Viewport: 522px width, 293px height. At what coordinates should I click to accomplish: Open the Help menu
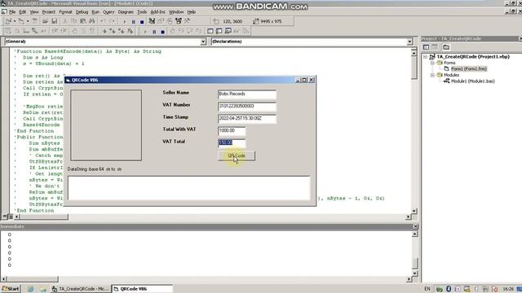(x=192, y=12)
